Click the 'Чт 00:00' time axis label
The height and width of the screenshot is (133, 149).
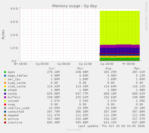click(x=129, y=64)
